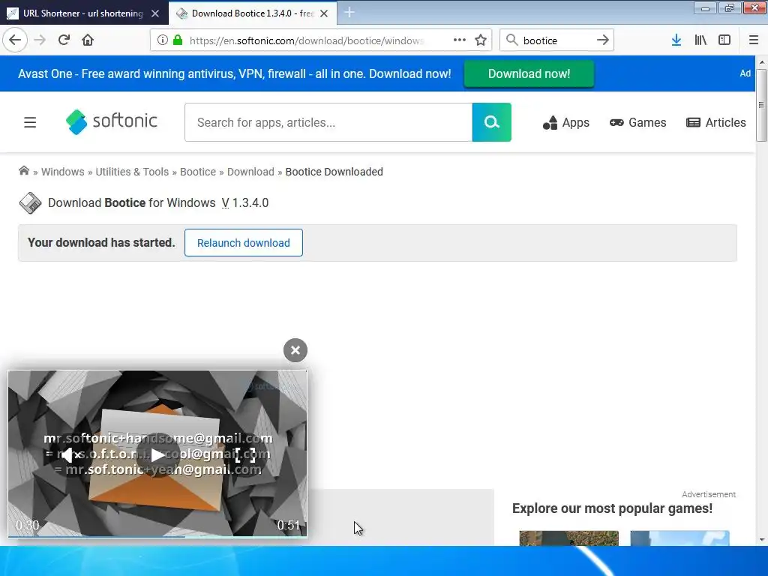Go back to previous page

click(15, 40)
